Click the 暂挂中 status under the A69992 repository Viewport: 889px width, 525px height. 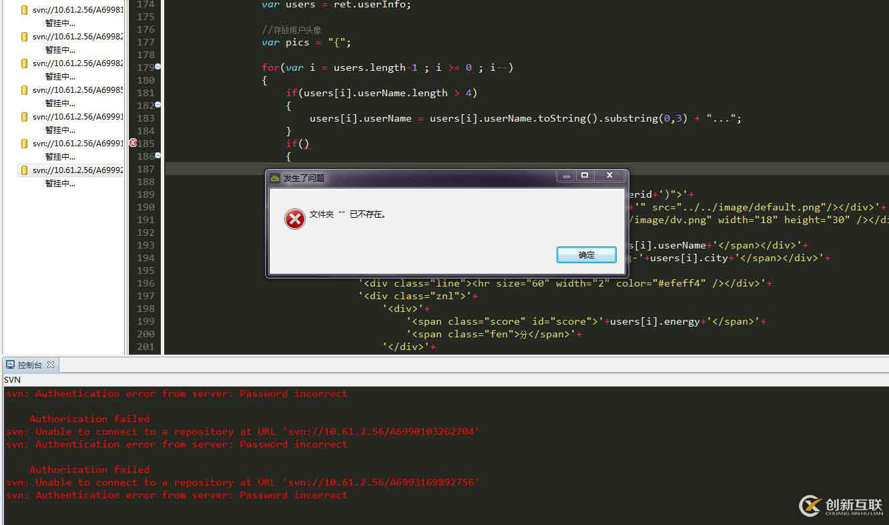60,184
